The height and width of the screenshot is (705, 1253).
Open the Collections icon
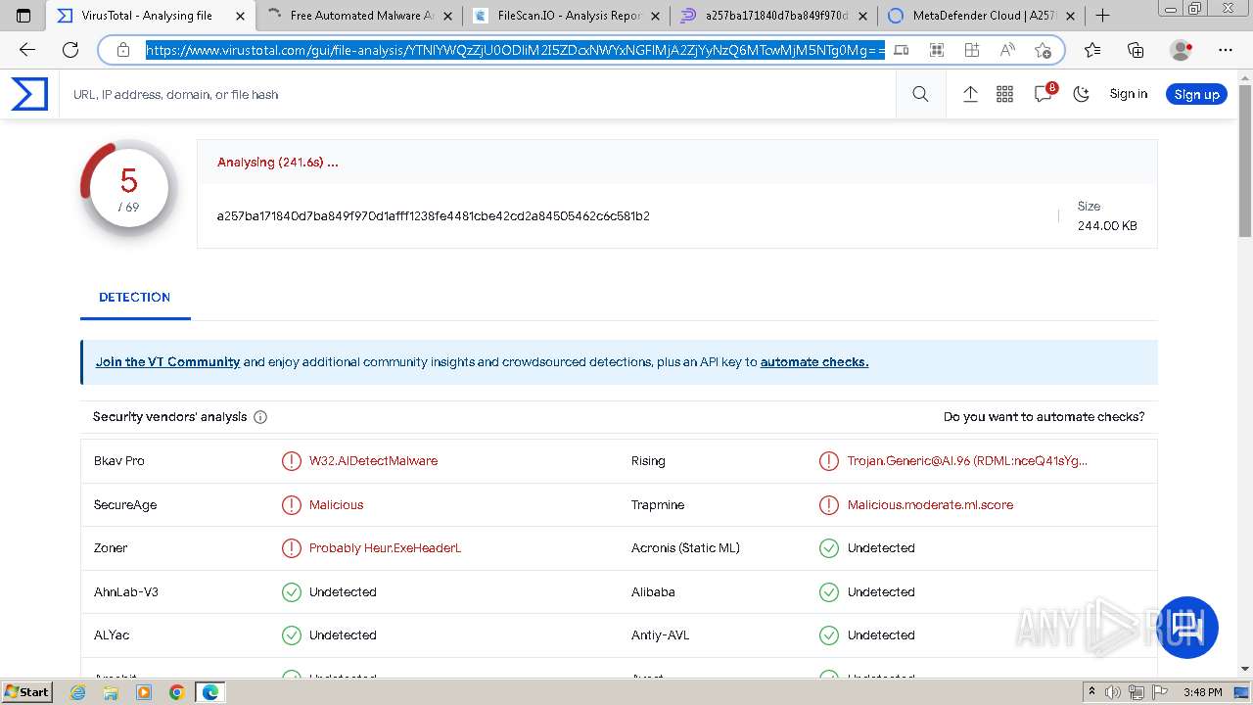point(1136,50)
